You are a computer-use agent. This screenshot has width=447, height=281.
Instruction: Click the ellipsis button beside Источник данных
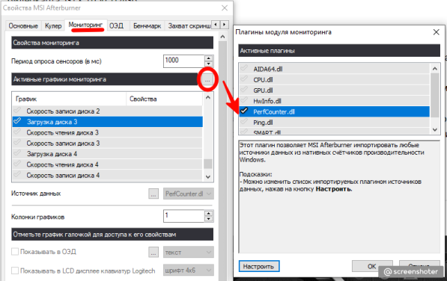(x=153, y=194)
